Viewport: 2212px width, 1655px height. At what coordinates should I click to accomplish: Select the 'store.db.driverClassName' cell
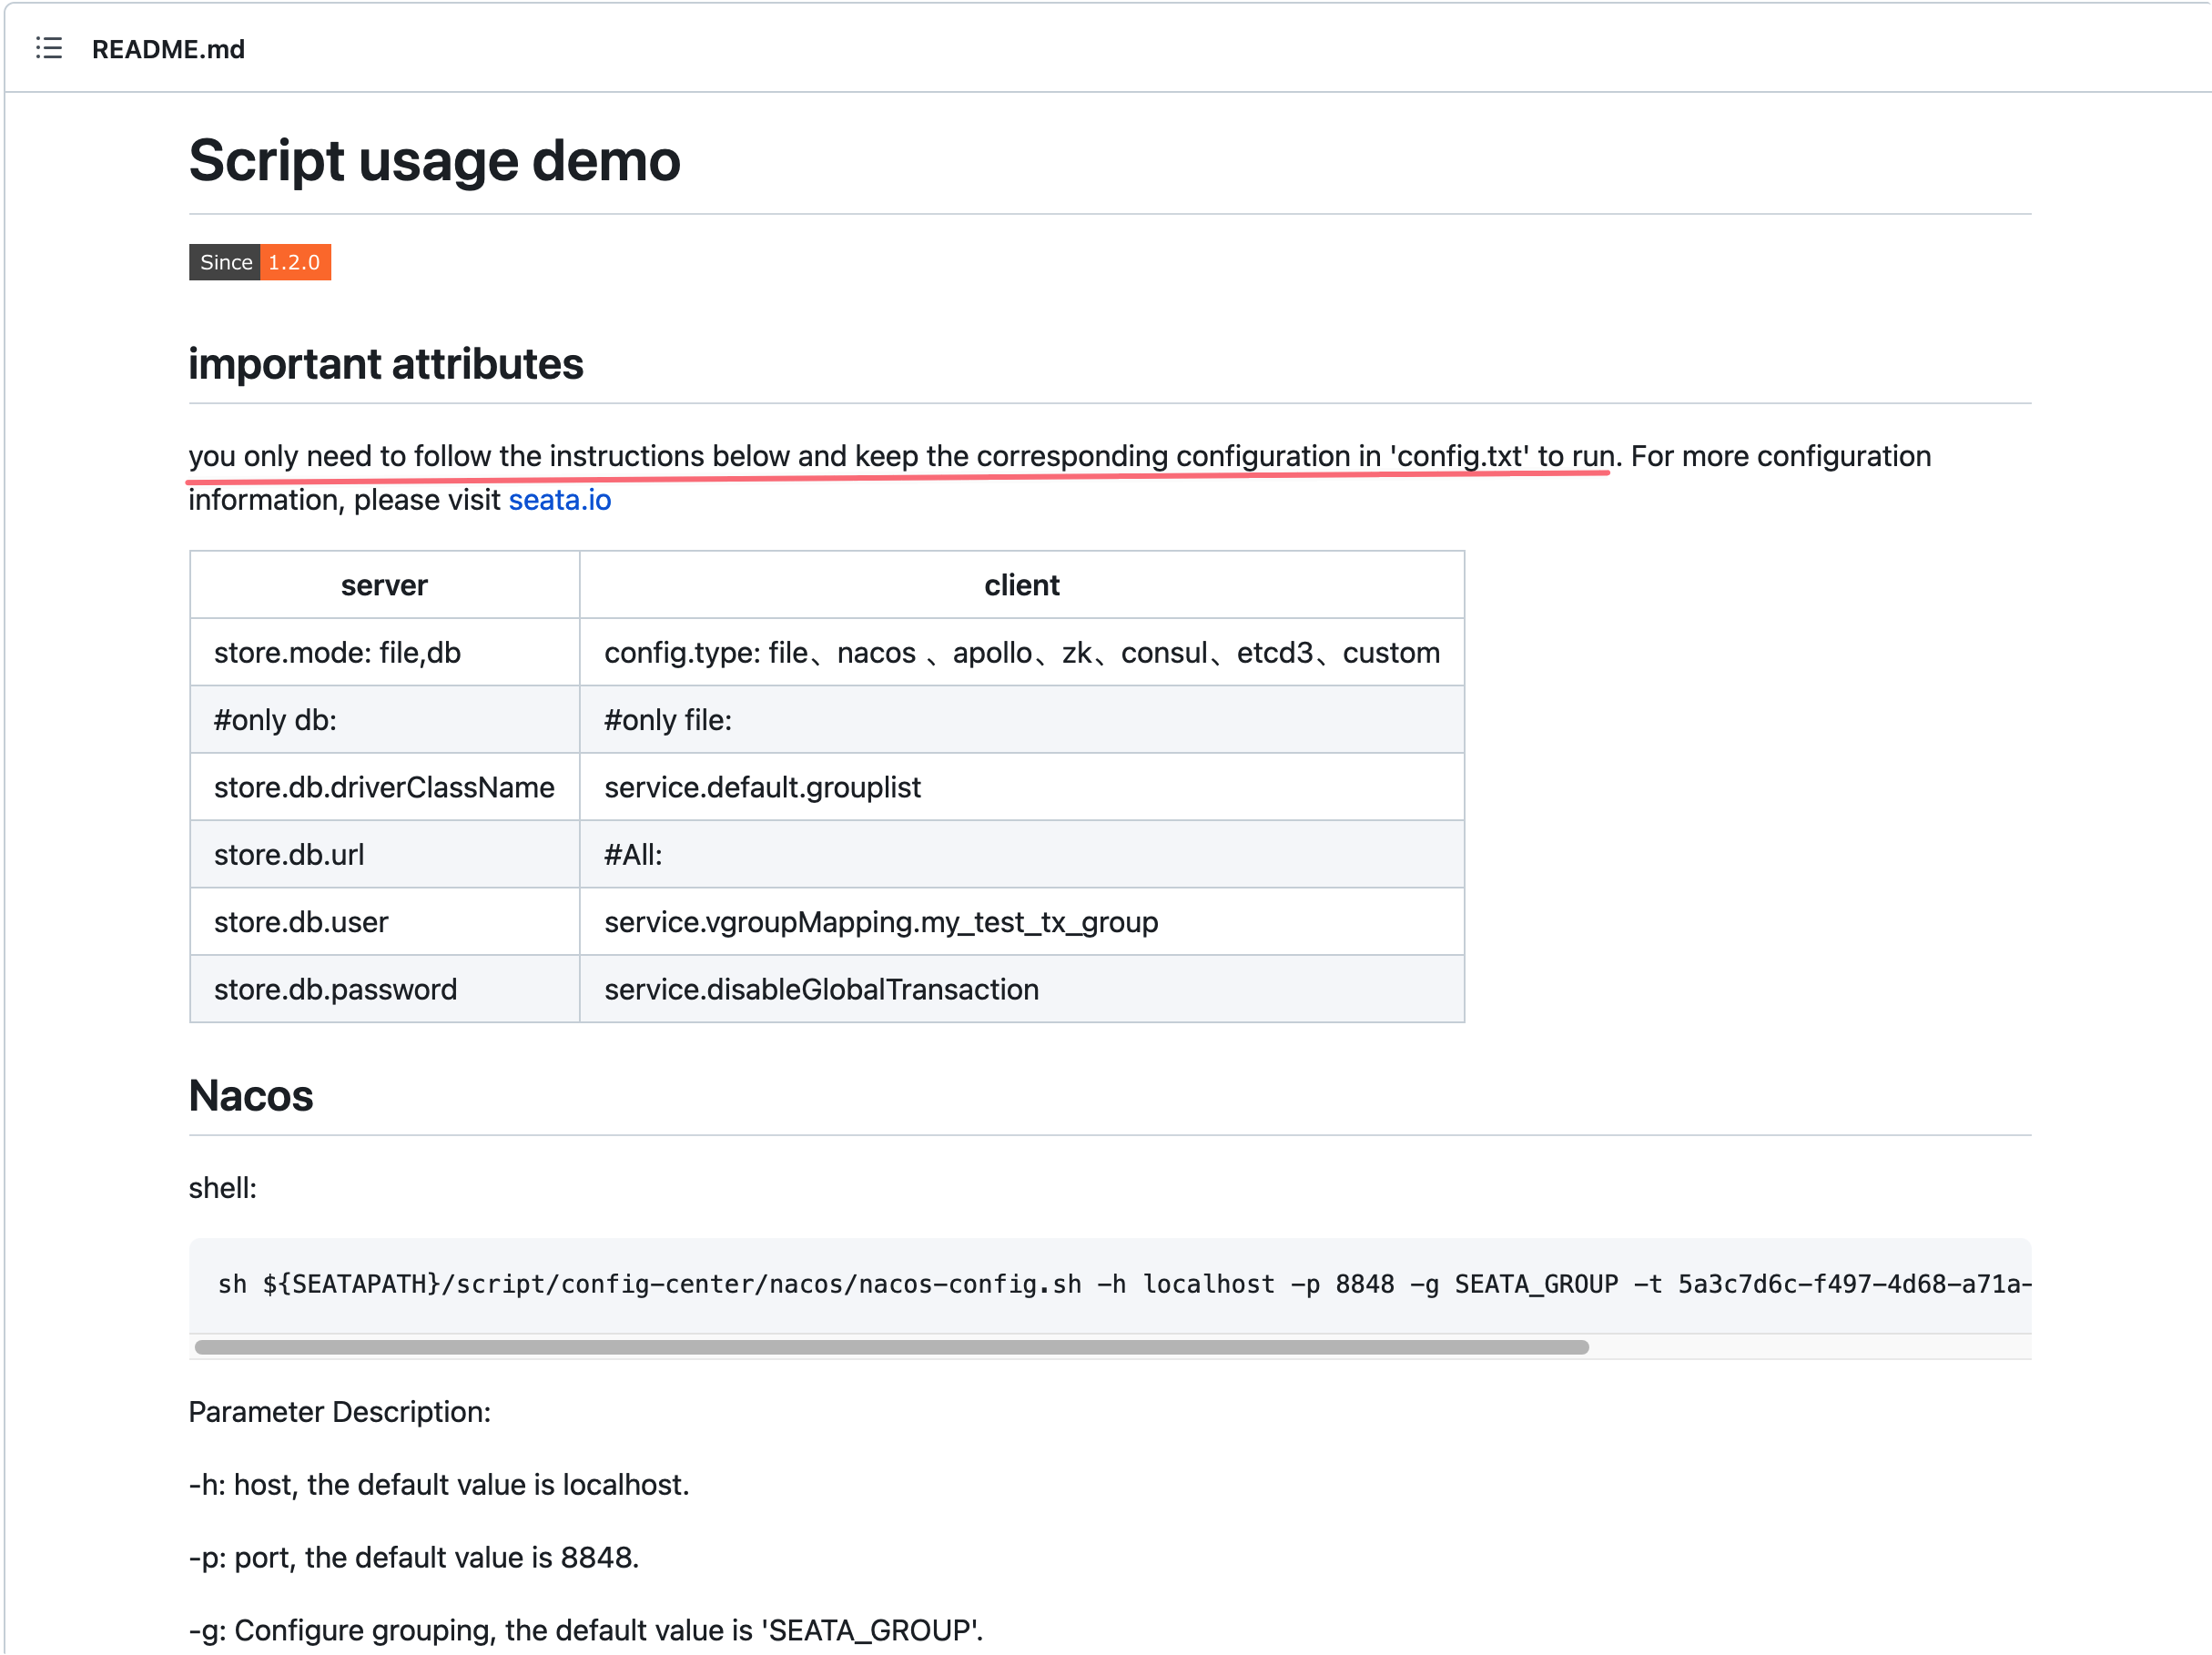coord(385,787)
